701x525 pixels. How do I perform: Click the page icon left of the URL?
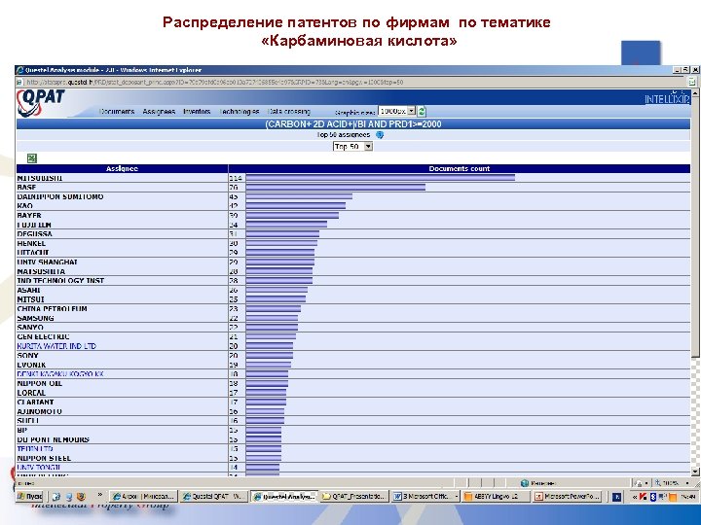point(19,82)
